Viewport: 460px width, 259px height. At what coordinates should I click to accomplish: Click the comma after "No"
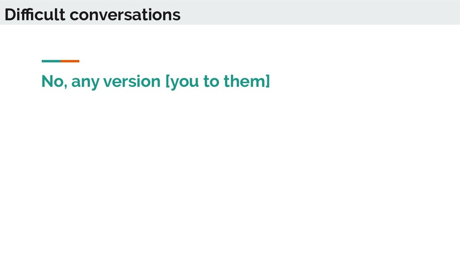click(65, 86)
